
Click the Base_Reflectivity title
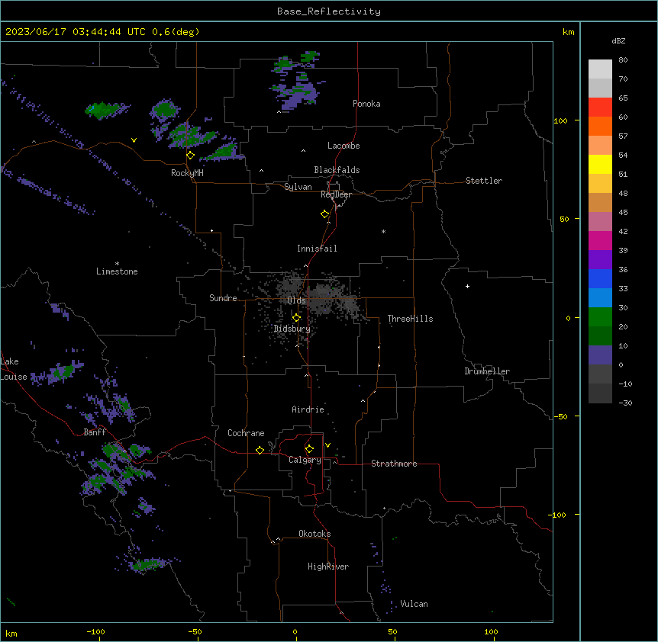tap(329, 11)
